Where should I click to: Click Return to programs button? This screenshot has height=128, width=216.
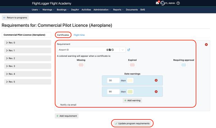15,18
